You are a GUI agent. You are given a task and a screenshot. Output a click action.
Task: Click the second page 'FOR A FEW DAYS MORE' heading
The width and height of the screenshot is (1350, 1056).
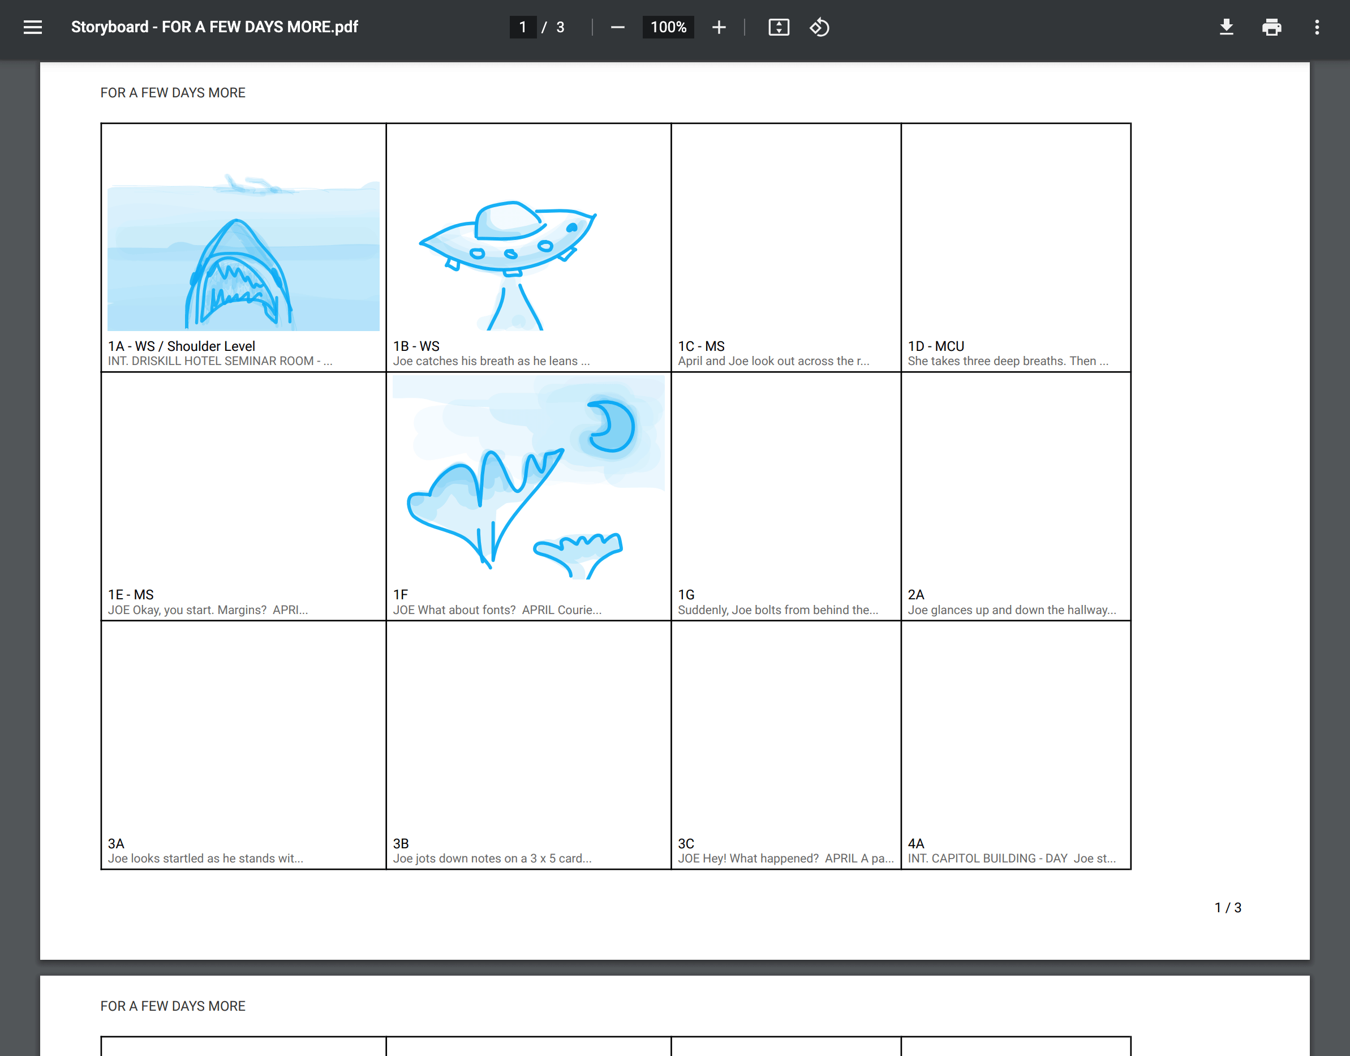click(173, 1006)
